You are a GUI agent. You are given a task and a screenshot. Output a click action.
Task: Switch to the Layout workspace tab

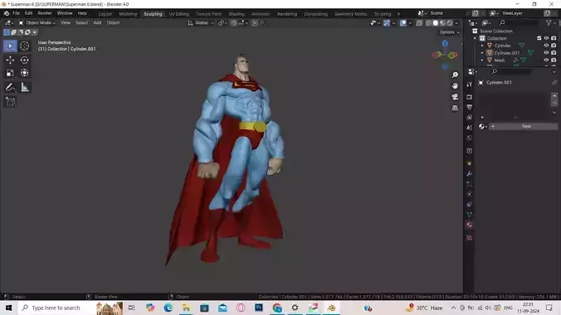point(105,14)
